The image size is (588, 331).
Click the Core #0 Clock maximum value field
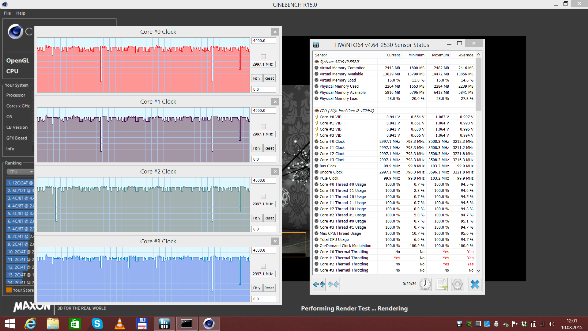click(264, 41)
